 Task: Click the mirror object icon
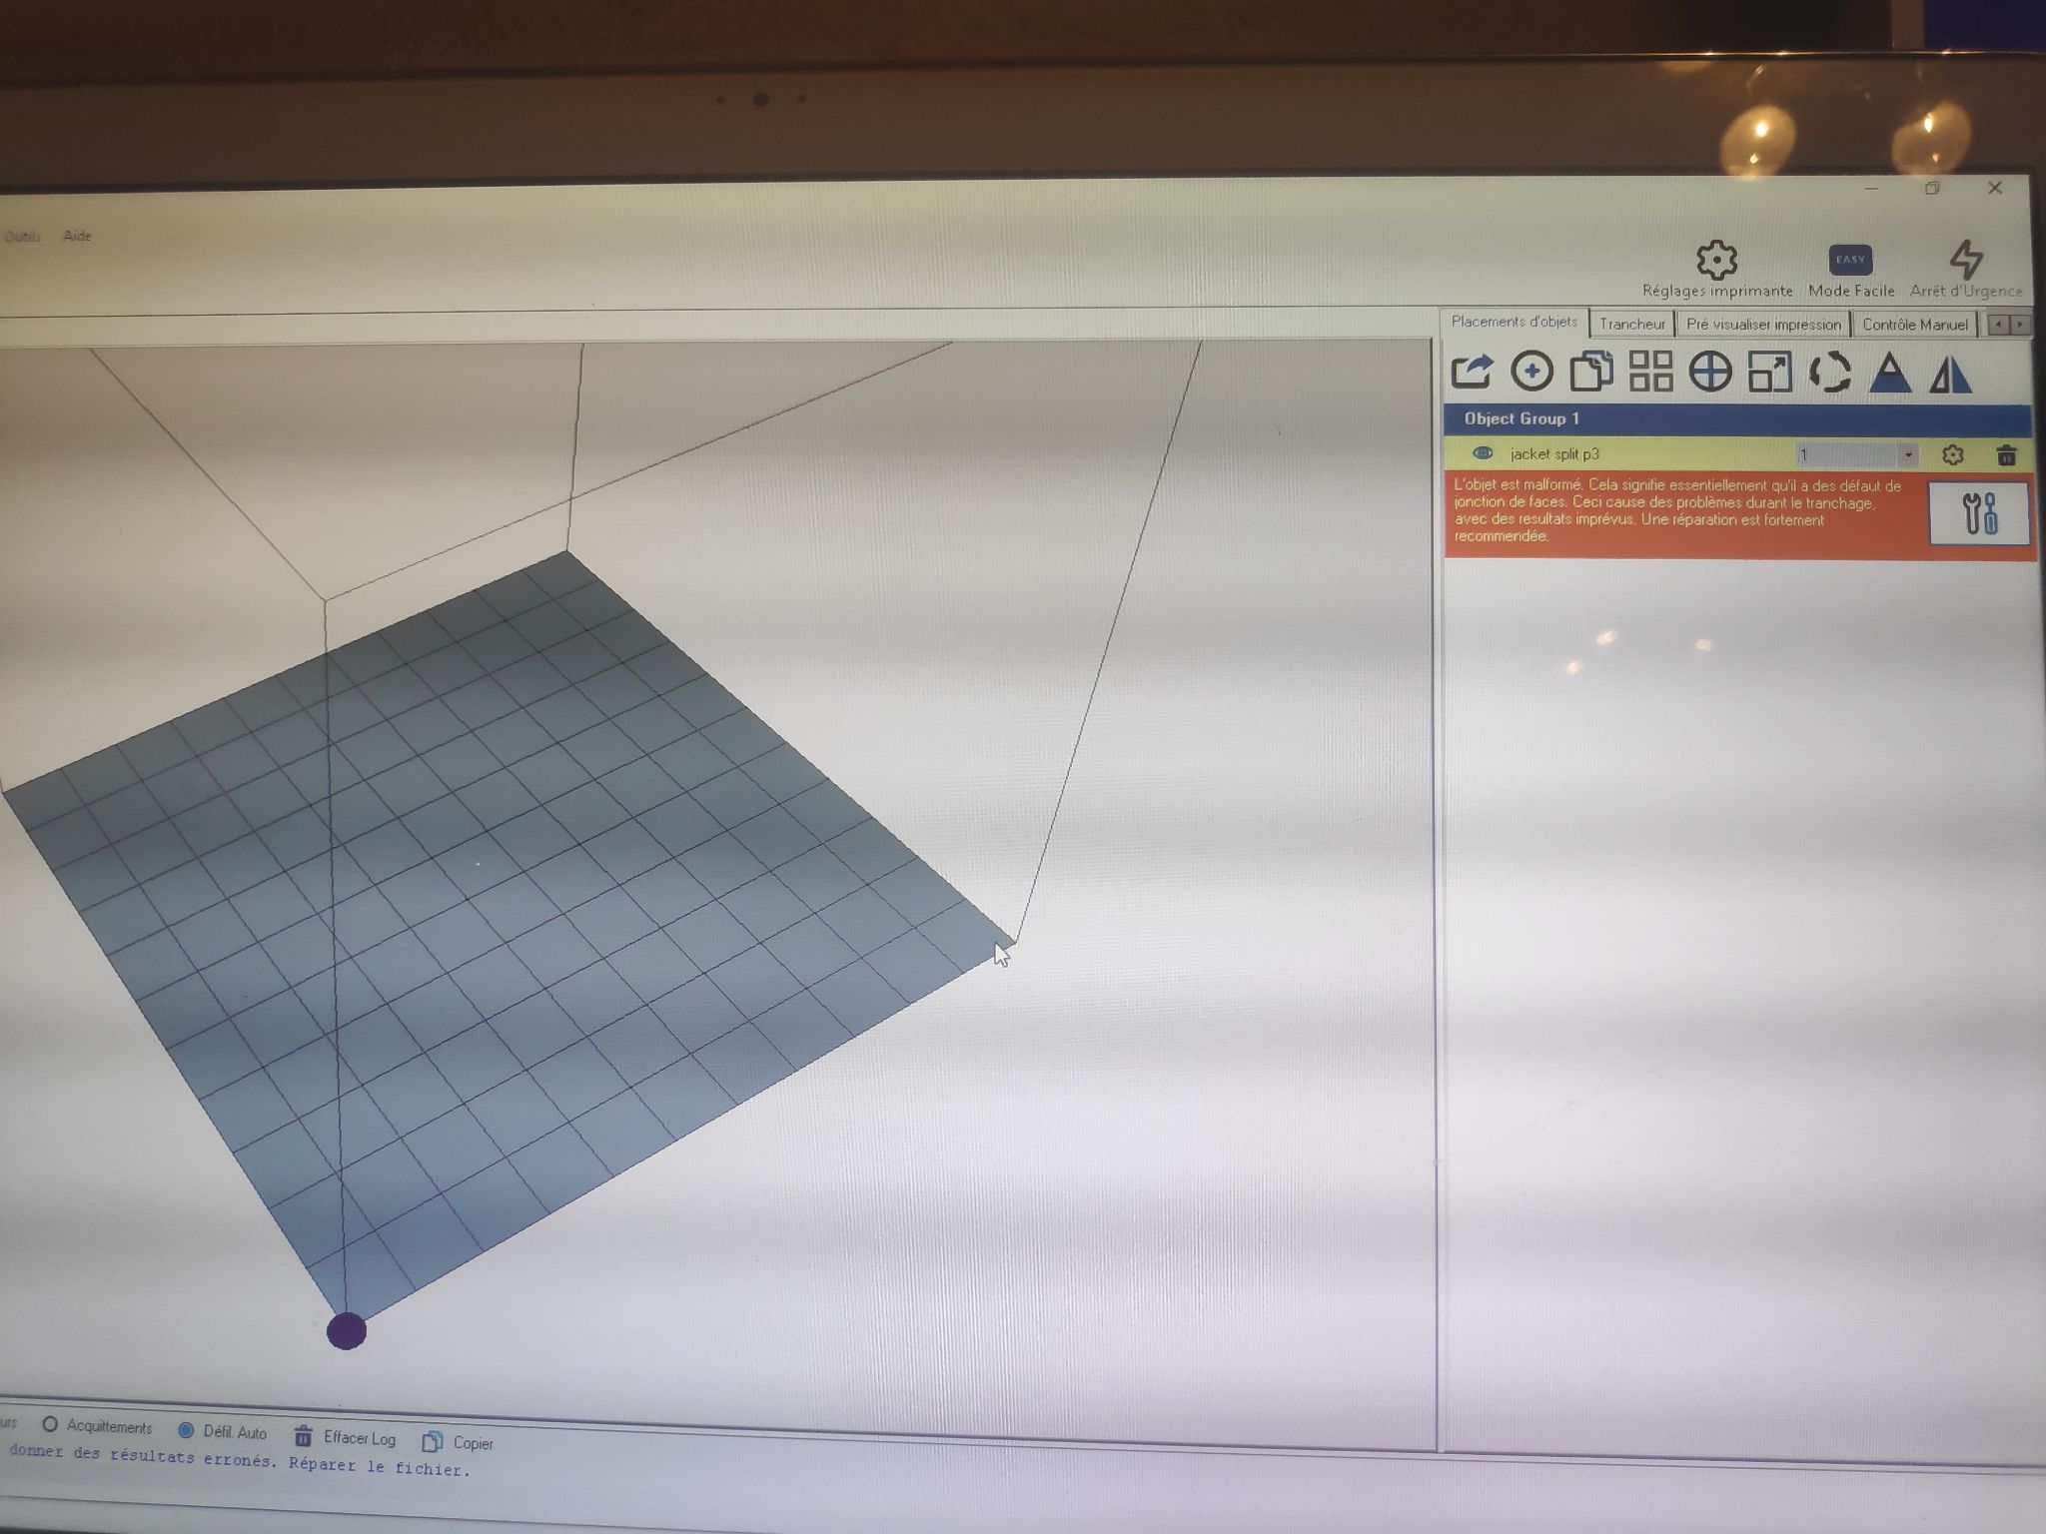click(x=1950, y=375)
